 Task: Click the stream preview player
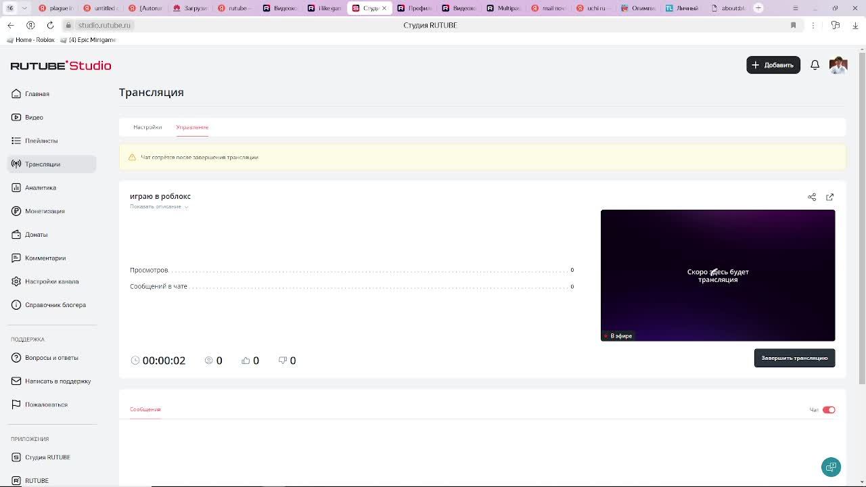tap(718, 275)
